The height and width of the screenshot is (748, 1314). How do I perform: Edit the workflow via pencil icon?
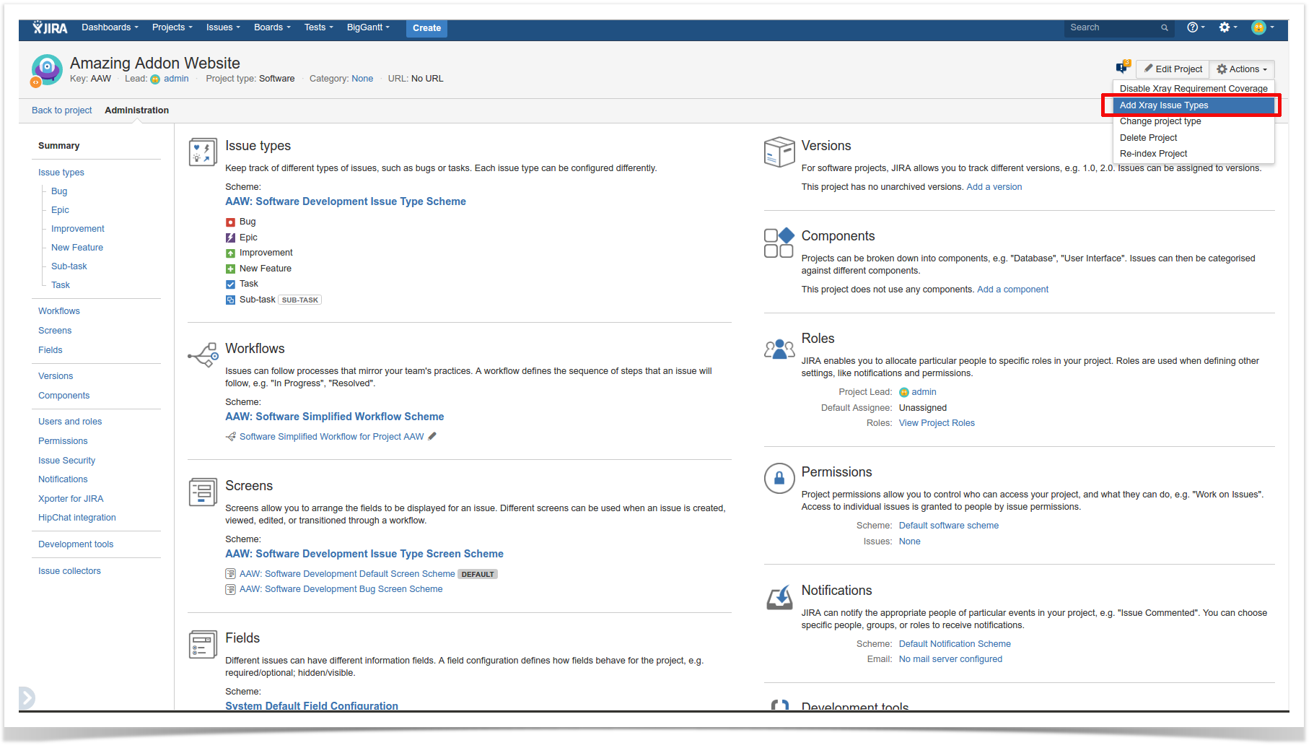[432, 436]
